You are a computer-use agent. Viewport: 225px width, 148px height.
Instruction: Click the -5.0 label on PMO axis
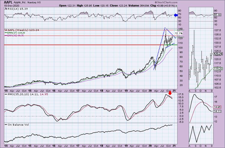[x=181, y=122]
